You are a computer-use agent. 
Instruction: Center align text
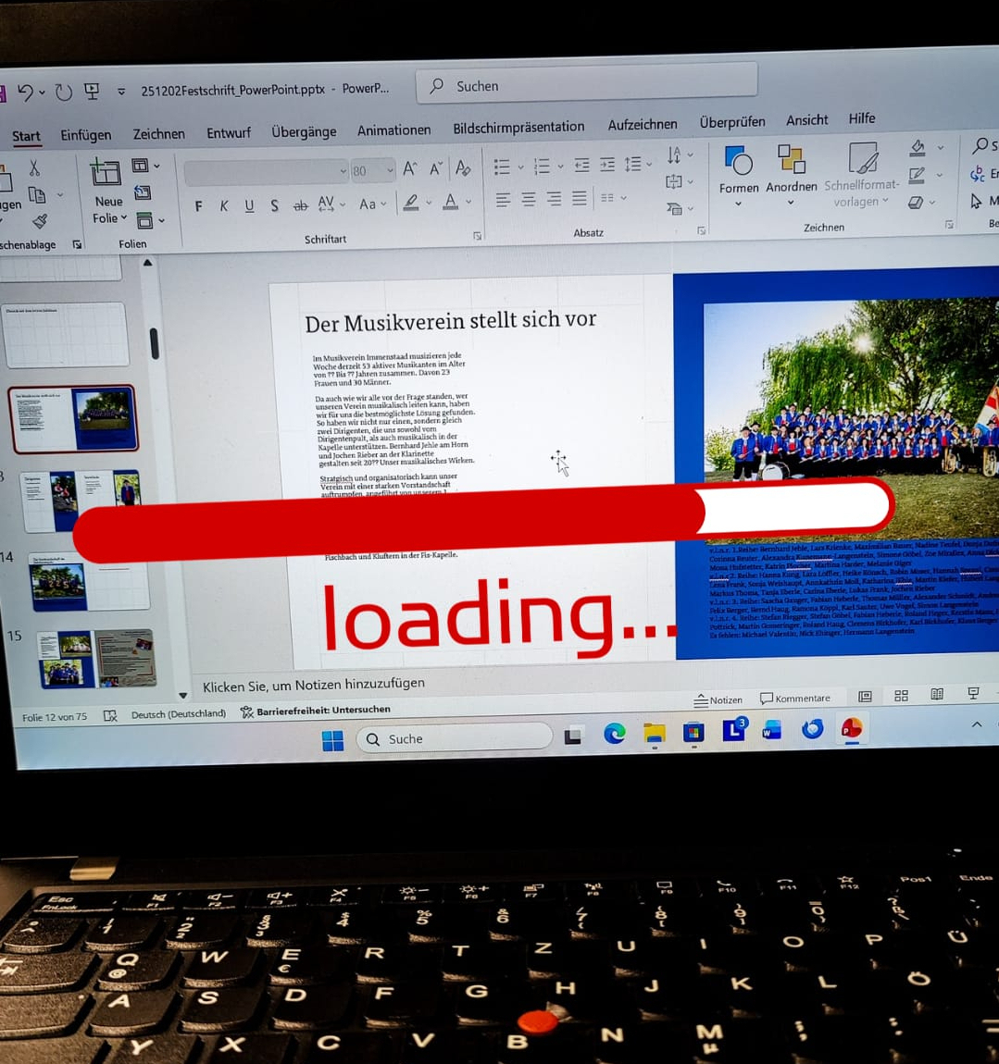click(x=529, y=199)
